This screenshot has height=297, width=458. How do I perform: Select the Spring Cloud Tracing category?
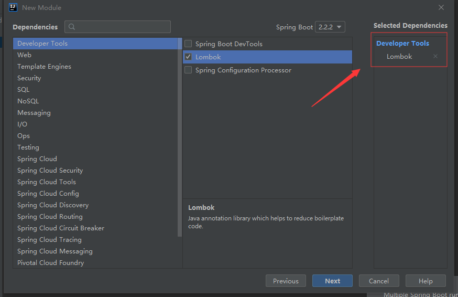(95, 240)
